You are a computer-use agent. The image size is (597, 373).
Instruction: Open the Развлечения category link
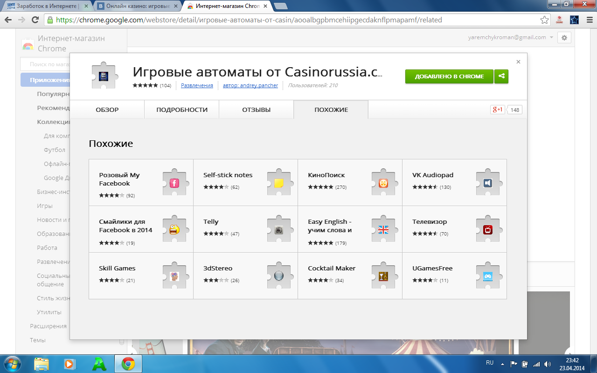click(197, 85)
